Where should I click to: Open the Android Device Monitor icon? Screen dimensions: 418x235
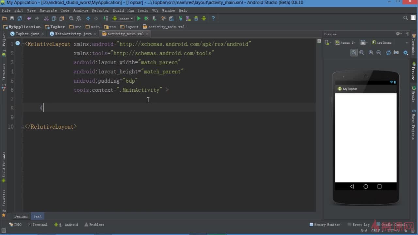[204, 18]
